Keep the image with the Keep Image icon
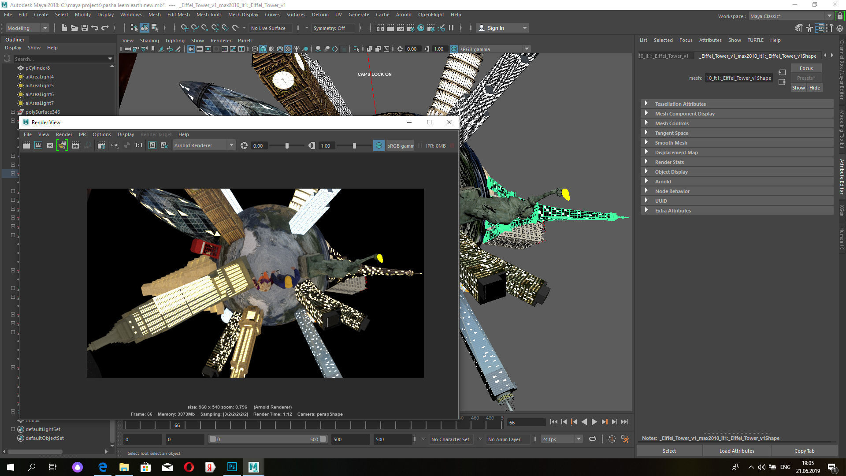This screenshot has height=476, width=846. 152,145
